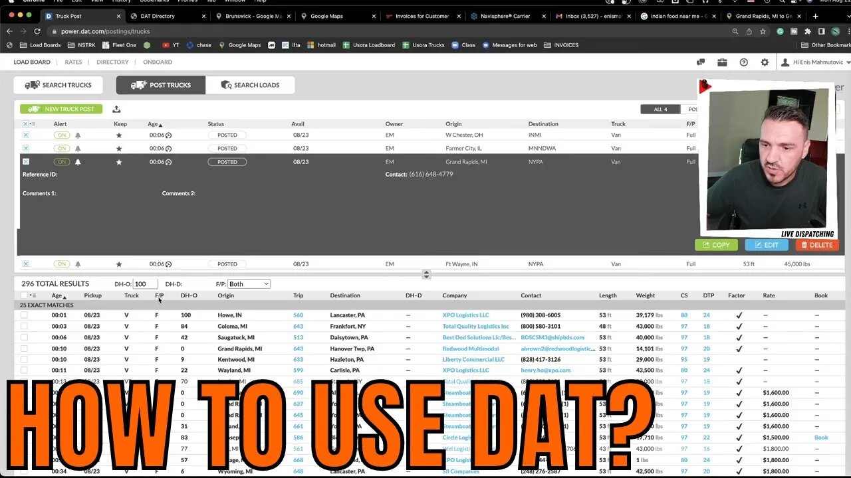This screenshot has height=478, width=851.
Task: Switch to Navisphere Carrier browser tab
Action: (508, 16)
